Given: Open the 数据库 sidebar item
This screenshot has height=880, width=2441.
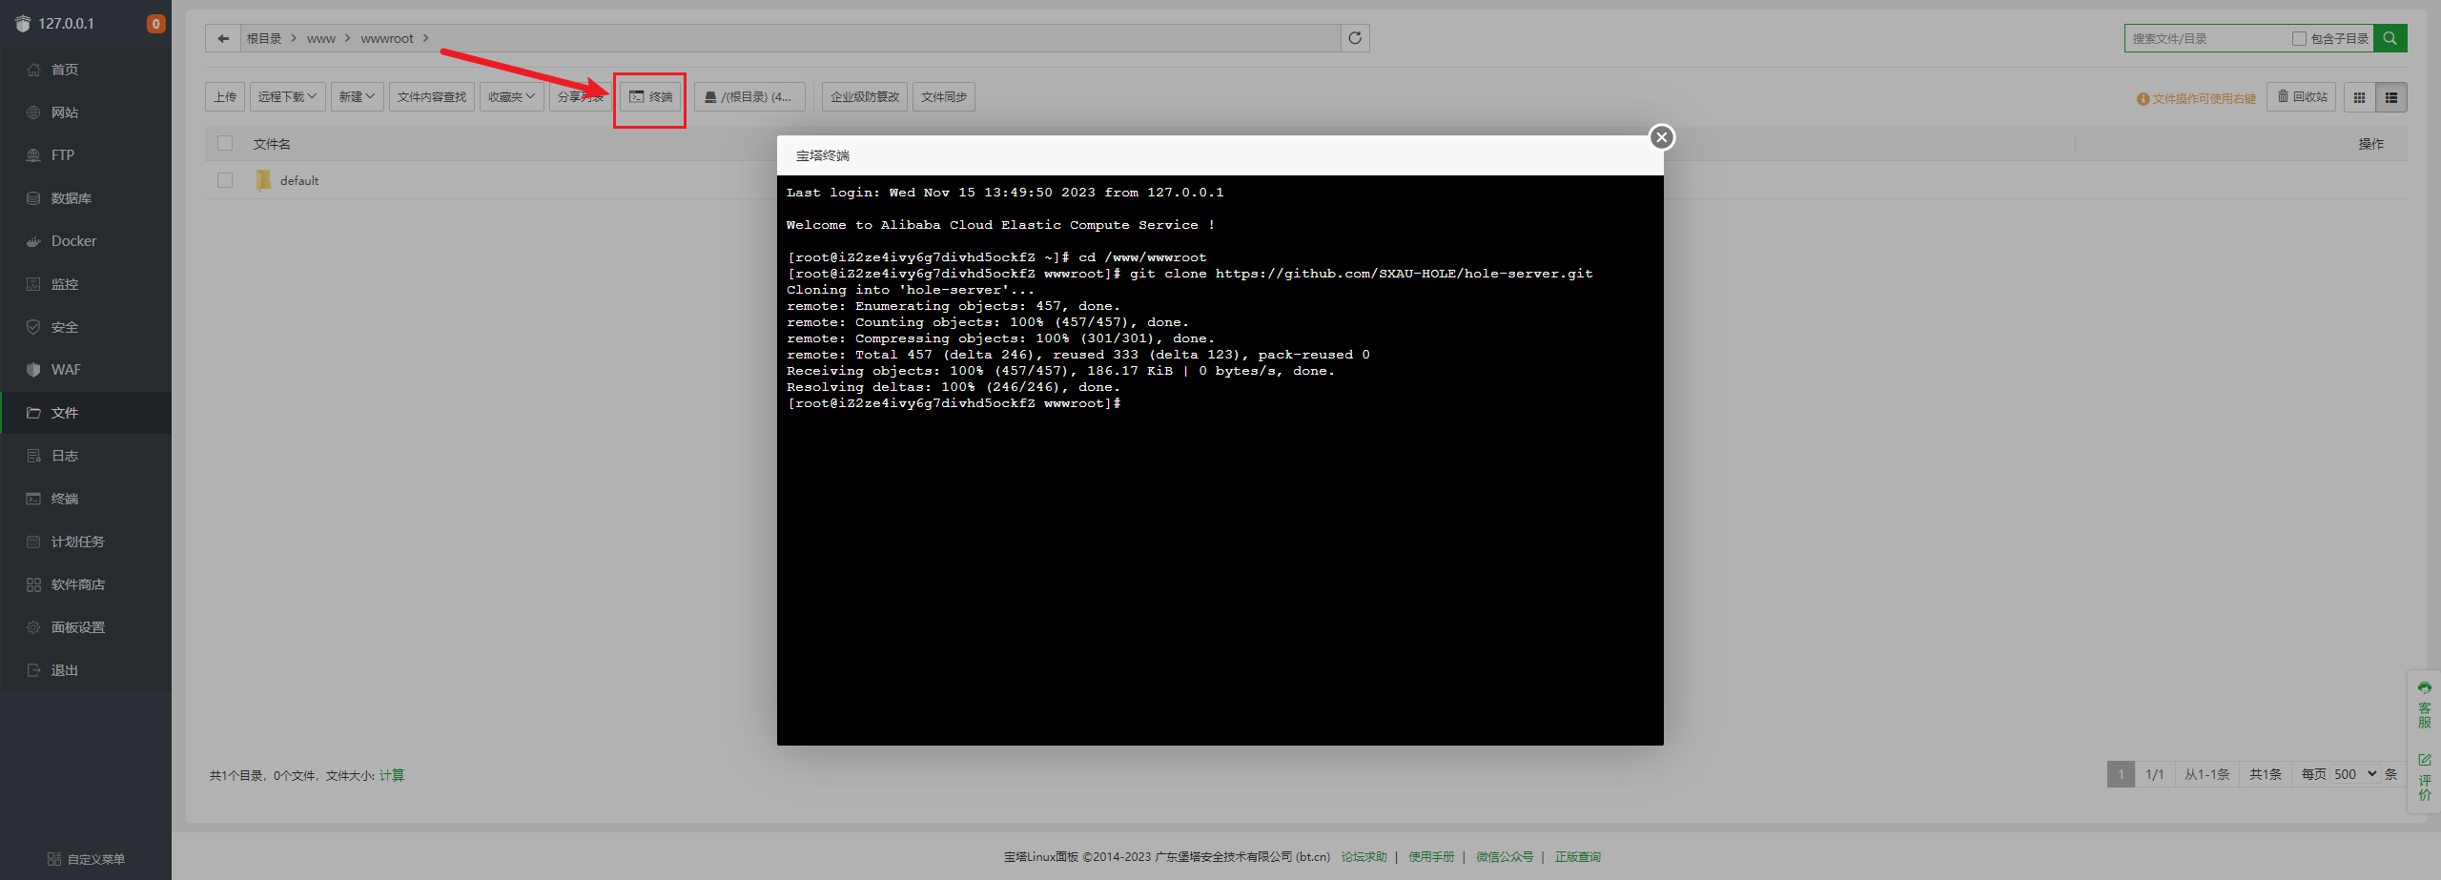Looking at the screenshot, I should pyautogui.click(x=86, y=198).
